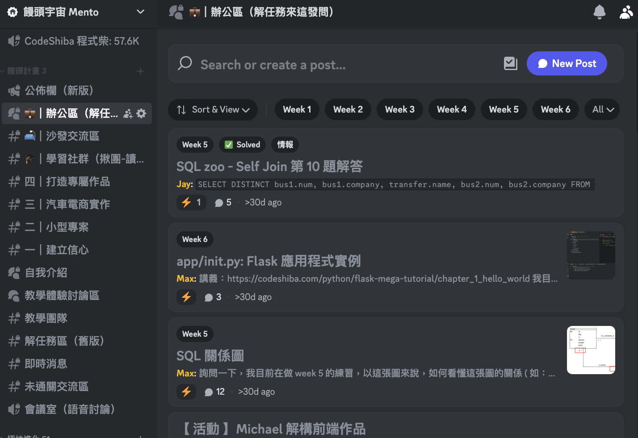The image size is (638, 438).
Task: Open notification bell settings
Action: point(599,12)
